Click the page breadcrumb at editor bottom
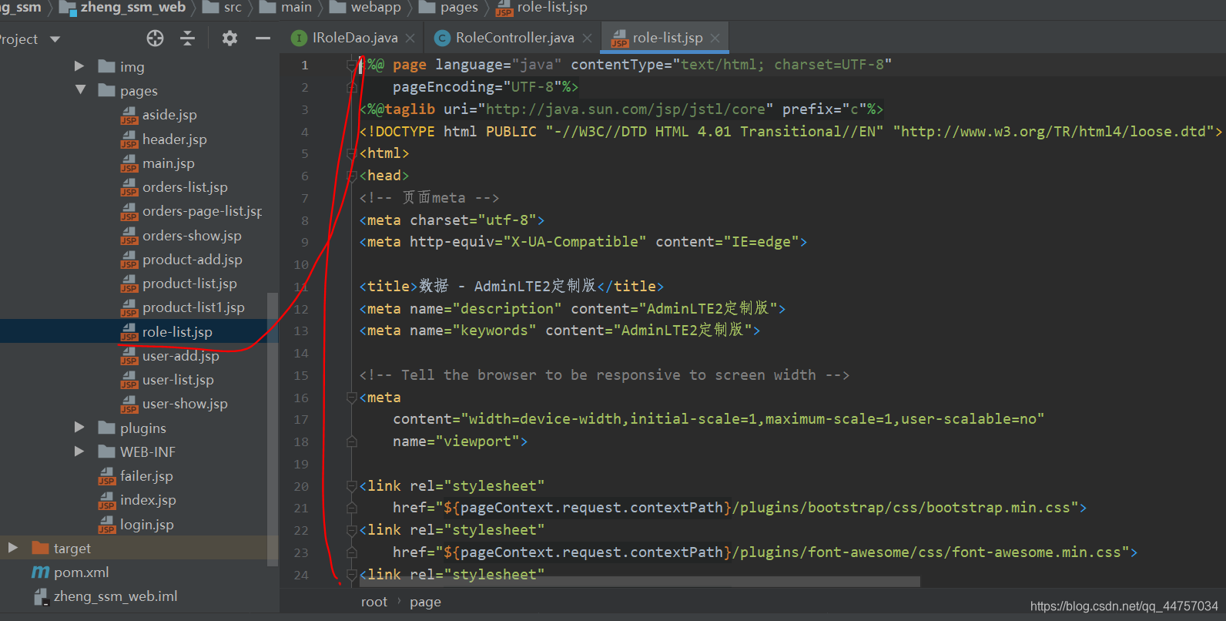Image resolution: width=1226 pixels, height=621 pixels. 425,602
